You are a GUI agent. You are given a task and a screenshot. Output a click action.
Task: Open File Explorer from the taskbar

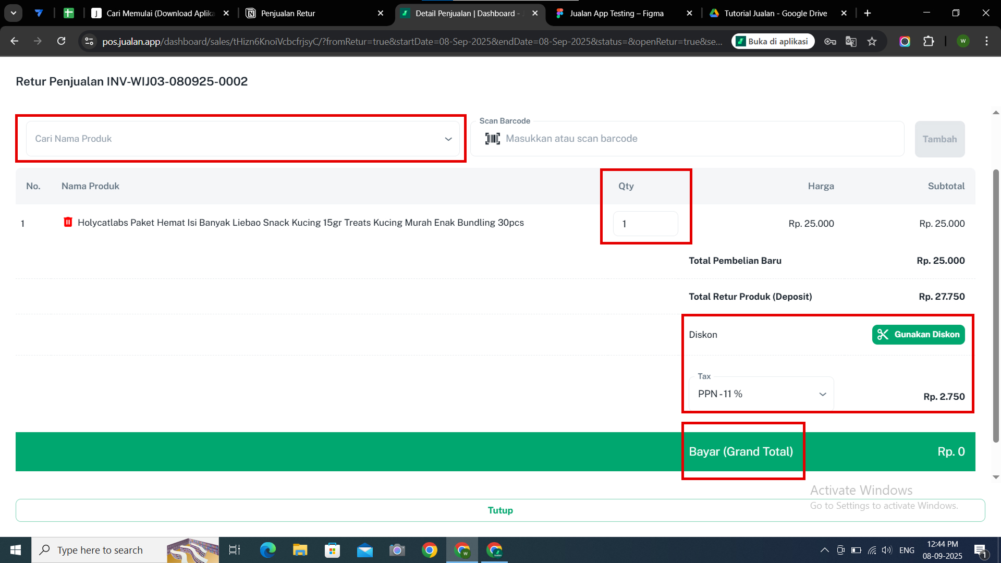point(300,550)
